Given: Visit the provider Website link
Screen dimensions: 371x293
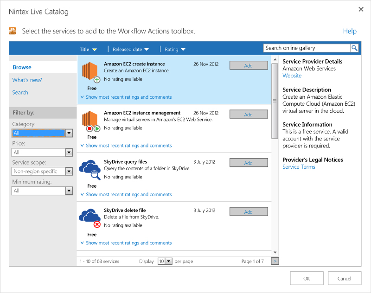Looking at the screenshot, I should click(x=292, y=76).
